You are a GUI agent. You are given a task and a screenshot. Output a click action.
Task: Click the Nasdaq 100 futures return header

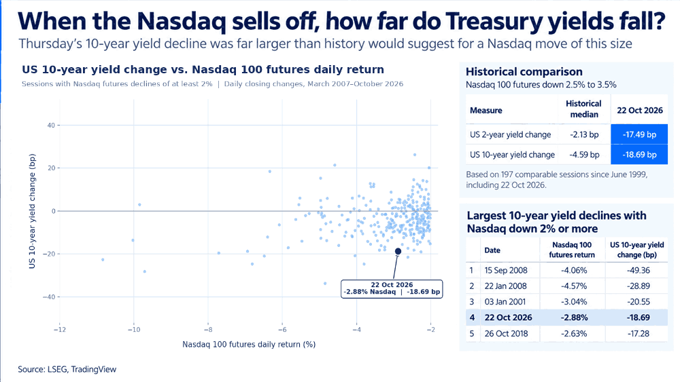[572, 250]
